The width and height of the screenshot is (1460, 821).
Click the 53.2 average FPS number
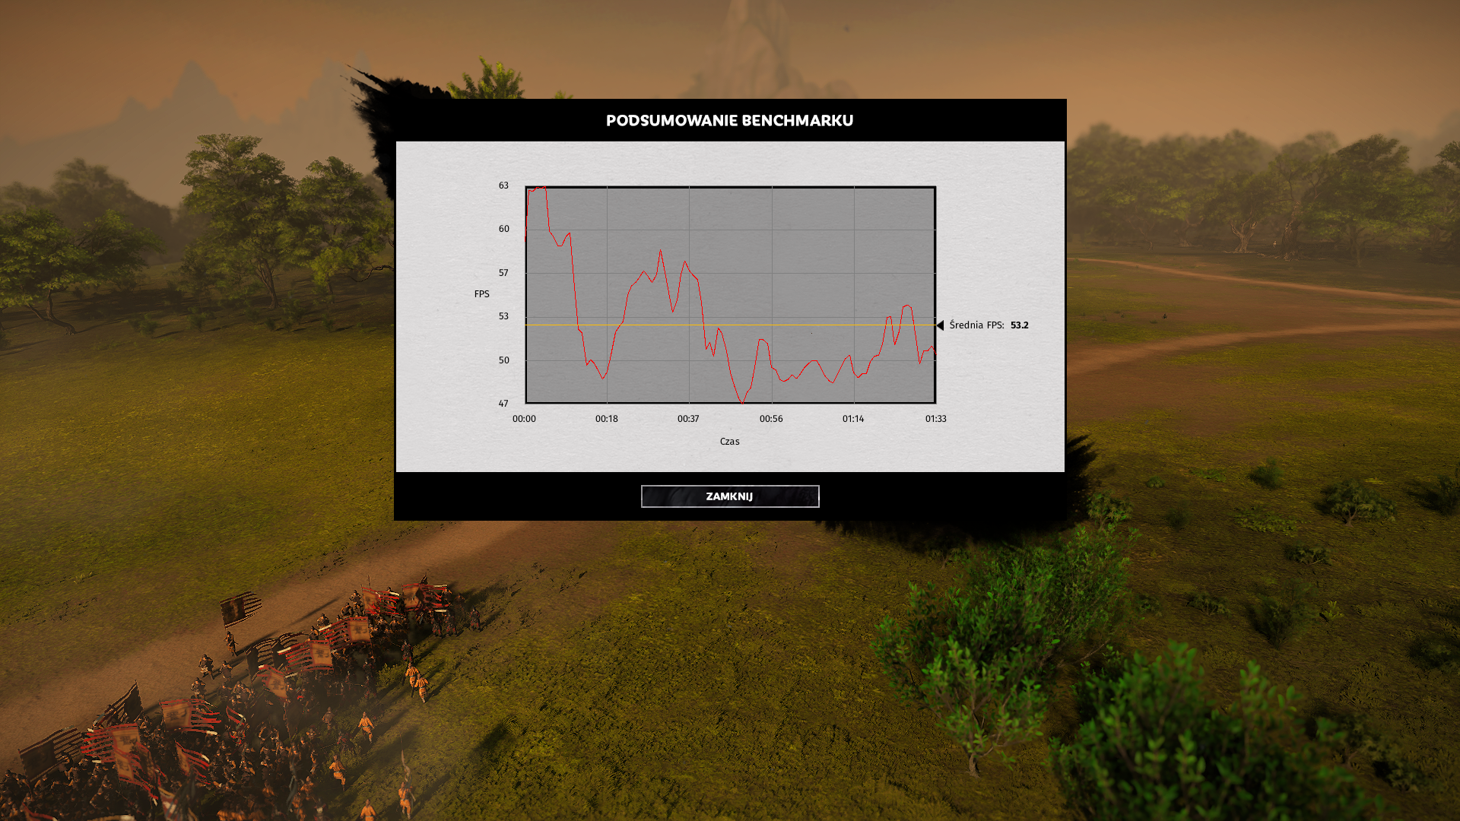coord(1019,325)
